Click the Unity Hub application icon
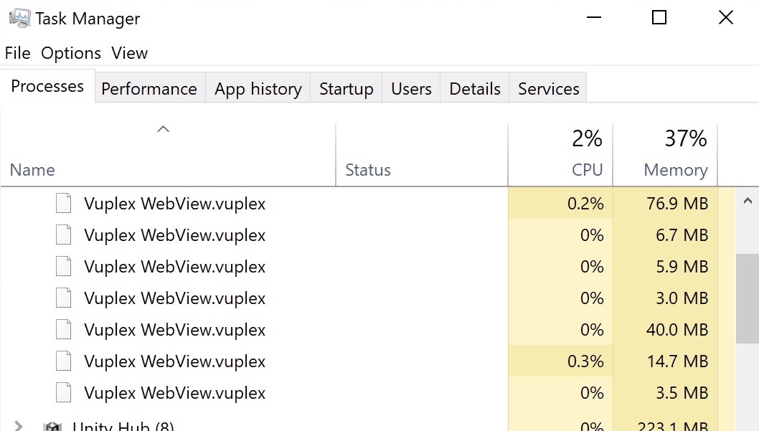The image size is (759, 431). click(x=52, y=425)
